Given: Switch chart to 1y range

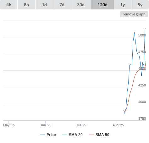Looking at the screenshot, I should point(123,5).
